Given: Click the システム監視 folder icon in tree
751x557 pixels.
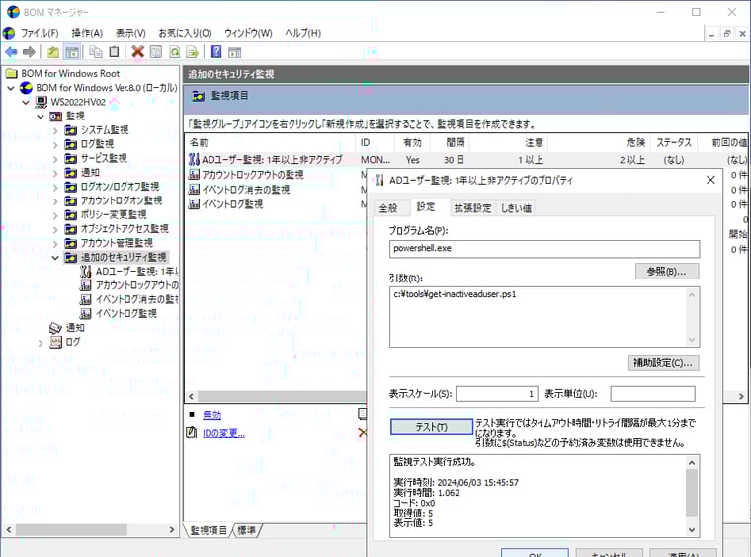Looking at the screenshot, I should pyautogui.click(x=71, y=130).
